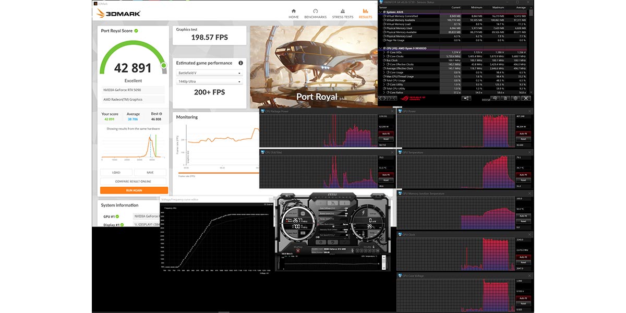Screen dimensions: 626x313
Task: Open Afterburner settings gear button
Action: [321, 242]
